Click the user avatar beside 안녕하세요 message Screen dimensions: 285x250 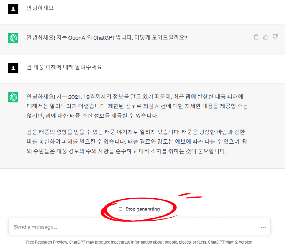point(13,9)
